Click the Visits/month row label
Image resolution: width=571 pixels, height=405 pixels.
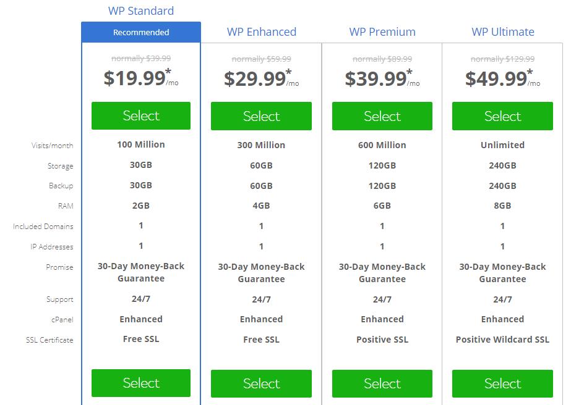click(x=52, y=146)
